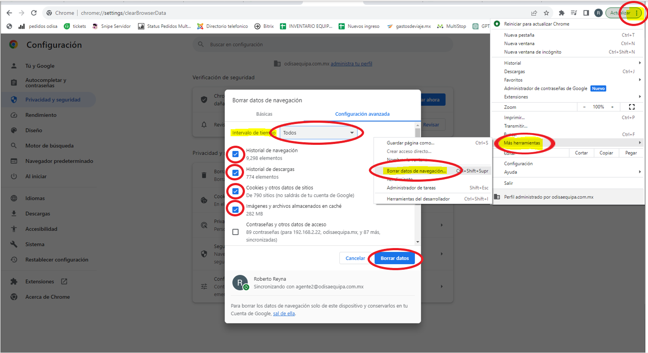This screenshot has width=648, height=353.
Task: Open the tickets bookmark
Action: tap(75, 26)
